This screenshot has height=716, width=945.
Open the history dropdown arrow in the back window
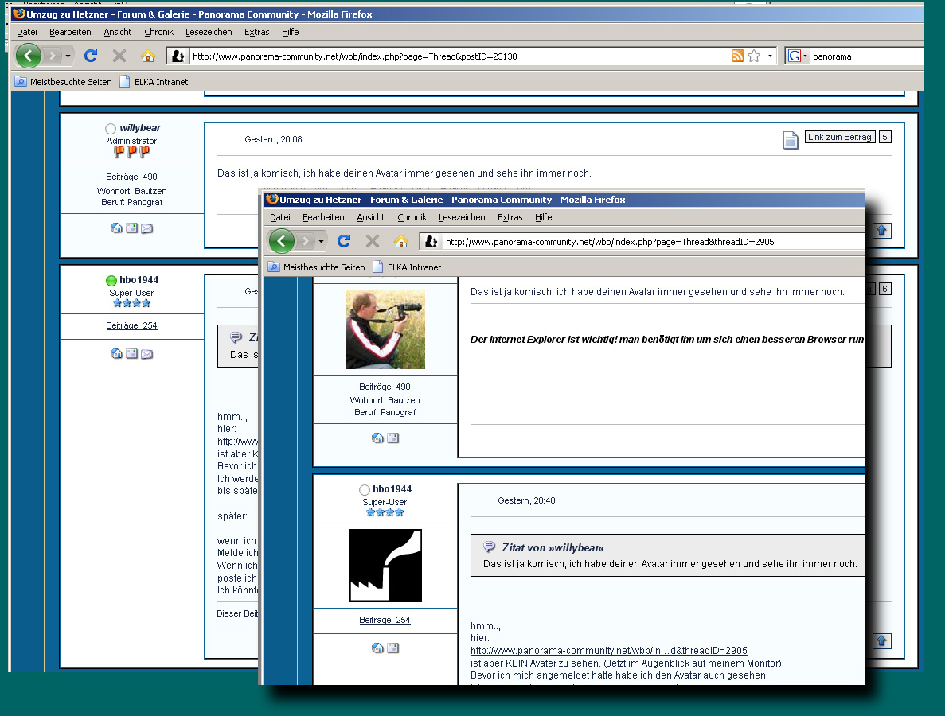[68, 56]
